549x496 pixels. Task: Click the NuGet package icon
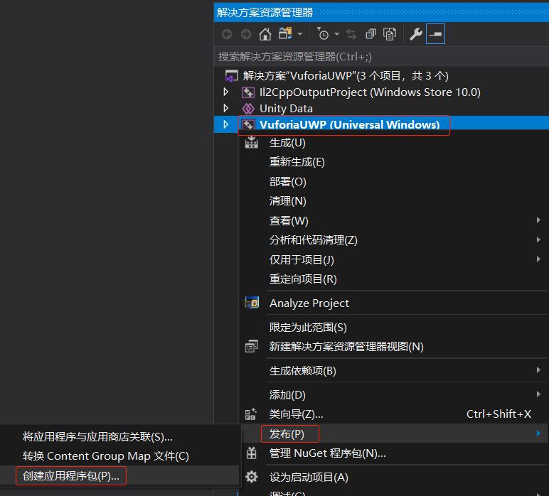tap(252, 453)
